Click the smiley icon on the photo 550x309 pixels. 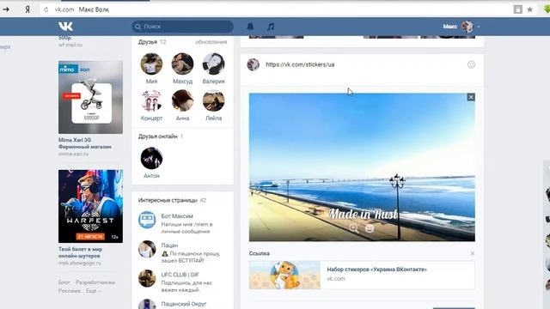click(370, 228)
